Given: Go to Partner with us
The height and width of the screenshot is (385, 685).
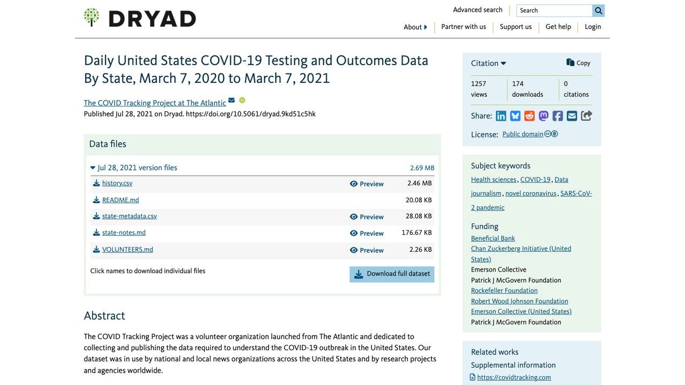Looking at the screenshot, I should point(463,27).
